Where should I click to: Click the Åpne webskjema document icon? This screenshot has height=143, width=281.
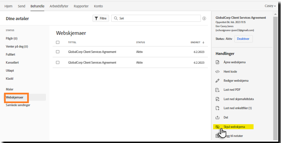point(217,63)
